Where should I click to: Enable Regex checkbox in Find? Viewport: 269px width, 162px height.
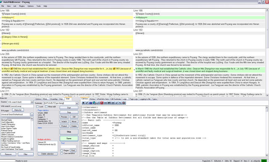(62, 150)
